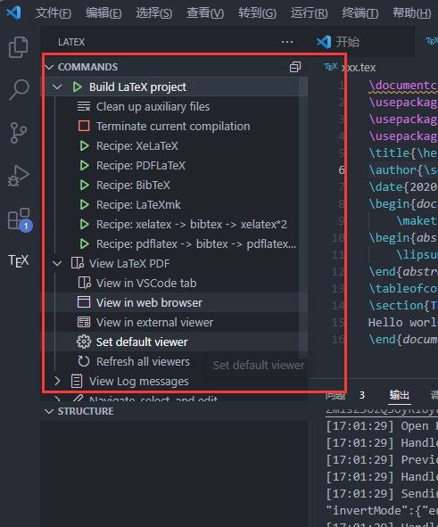Click xxx.tex in the breadcrumb
Viewport: 438px width, 527px height.
[359, 68]
